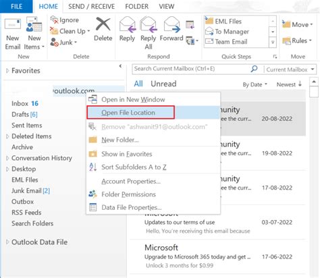Choose Open File Location from the context menu

coord(153,113)
